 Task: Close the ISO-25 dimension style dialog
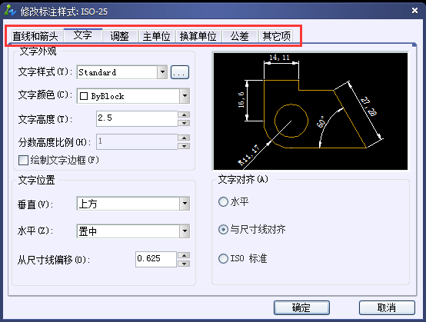point(414,11)
